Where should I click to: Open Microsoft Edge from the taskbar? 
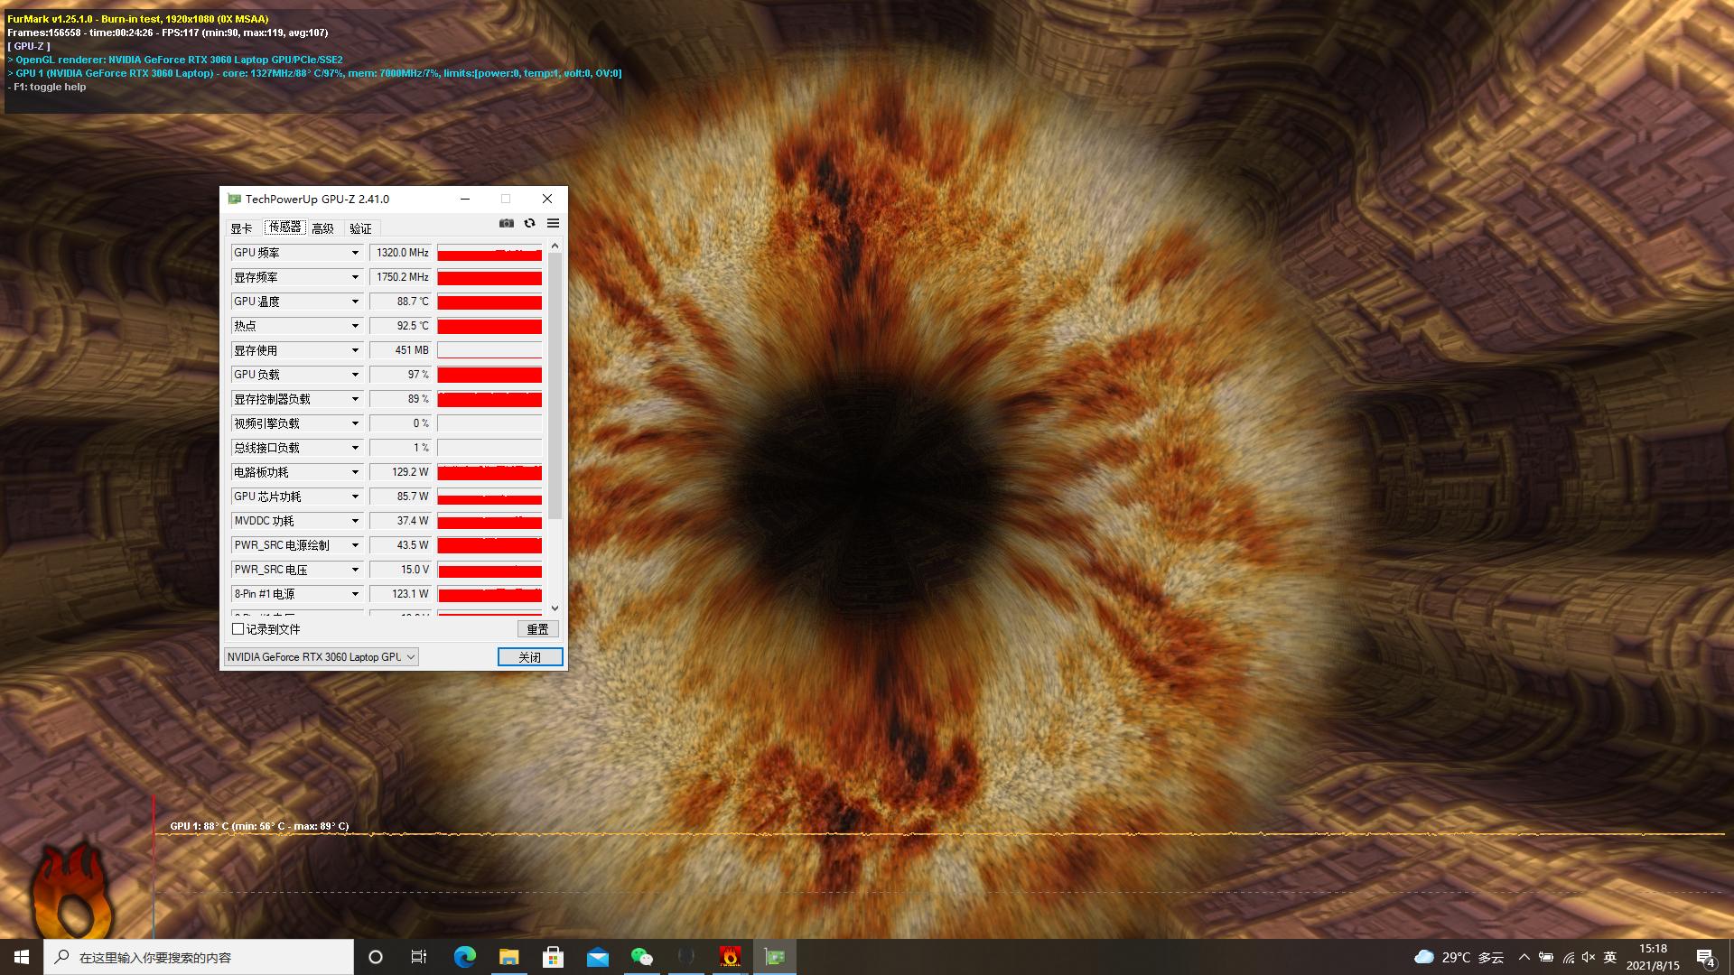click(464, 957)
